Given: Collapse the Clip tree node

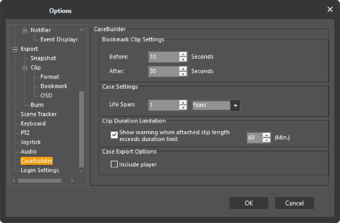Looking at the screenshot, I should pos(25,68).
